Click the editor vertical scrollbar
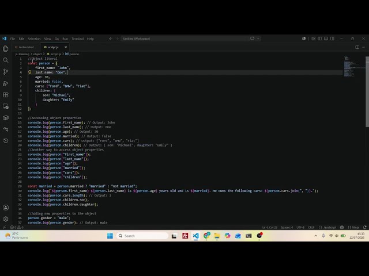 tap(367, 91)
